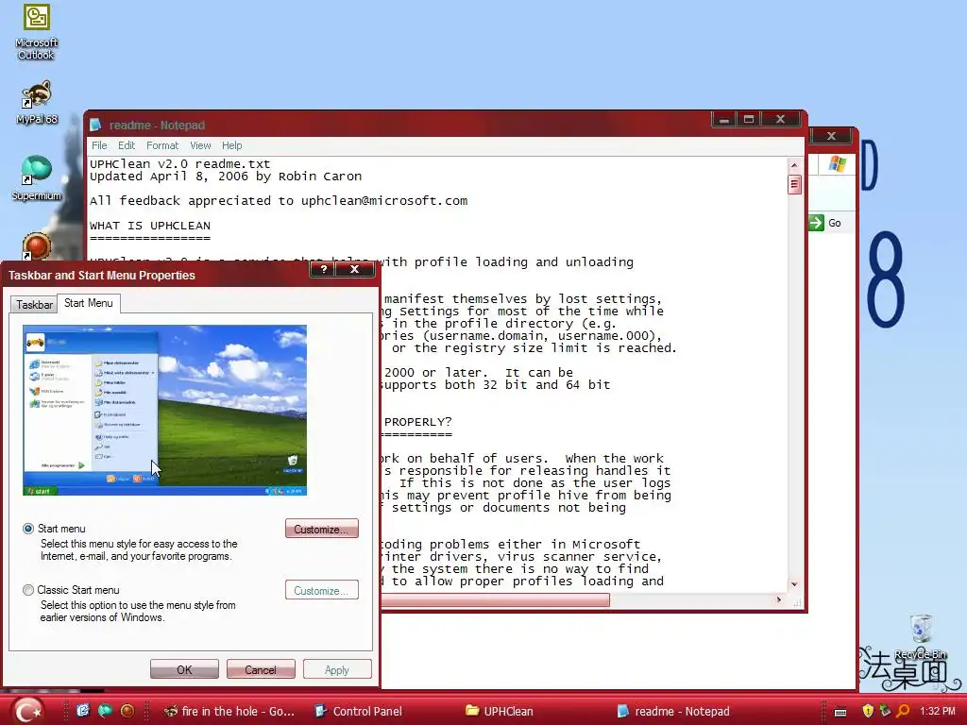Select the Start menu radio option
This screenshot has height=725, width=967.
(x=28, y=529)
